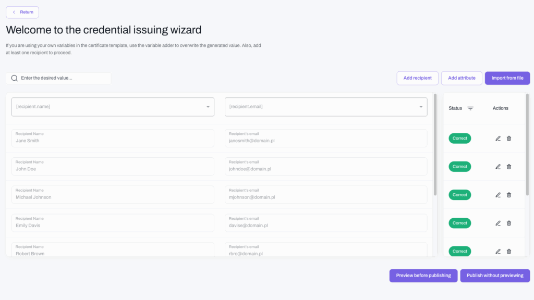Screen dimensions: 534x300
Task: Open the [recipient.name] dropdown
Action: pyautogui.click(x=113, y=107)
